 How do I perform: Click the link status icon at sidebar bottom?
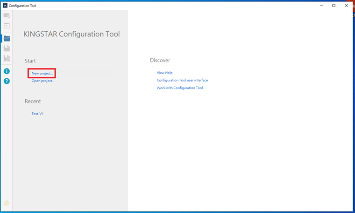pos(7,204)
